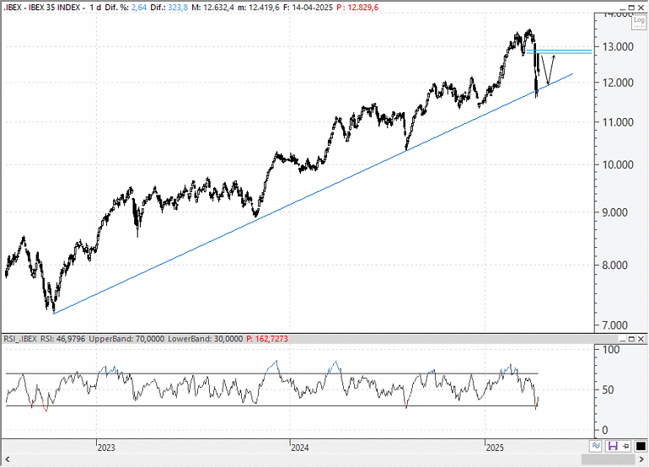The width and height of the screenshot is (649, 467).
Task: Click the 10.000 price axis label
Action: pos(618,164)
